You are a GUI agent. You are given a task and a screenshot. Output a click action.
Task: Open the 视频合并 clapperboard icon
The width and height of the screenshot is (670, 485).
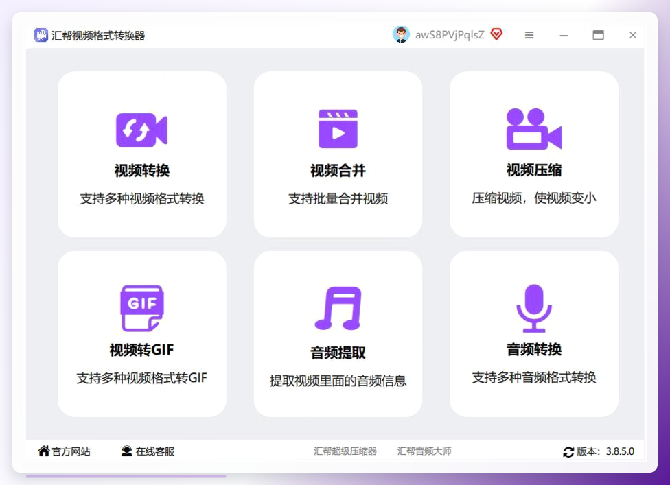pos(338,129)
